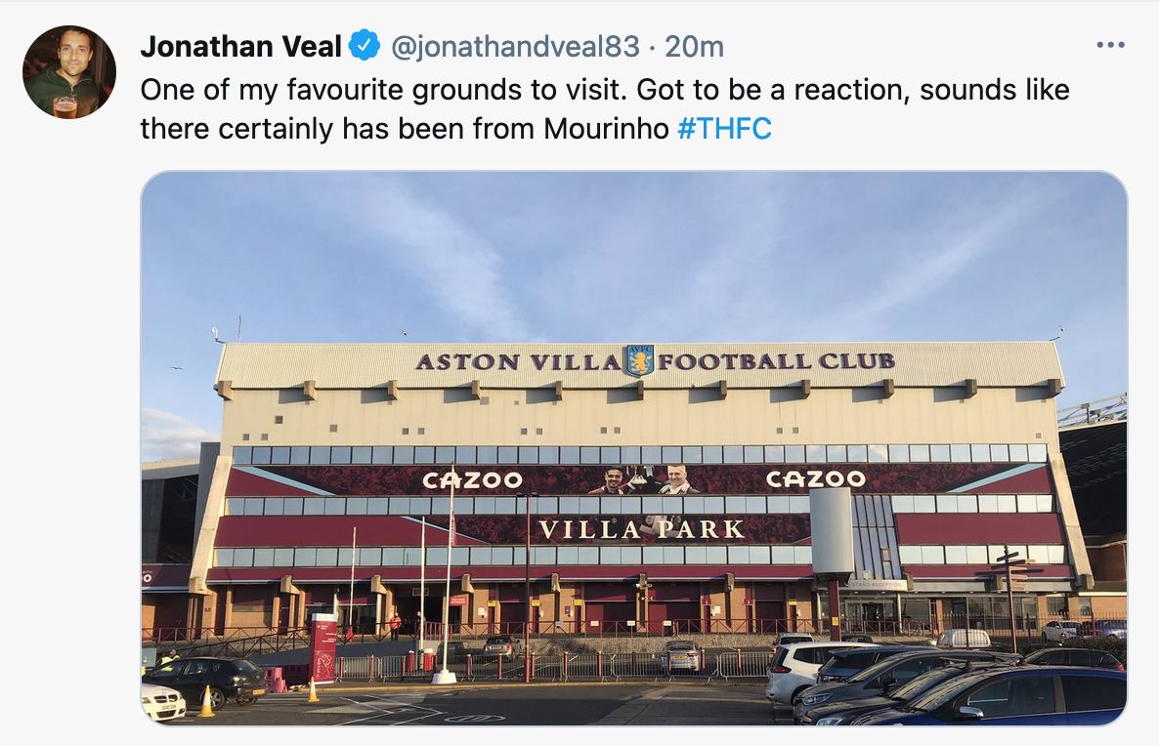1159x746 pixels.
Task: Open Jonathan Veal's profile avatar
Action: (69, 72)
